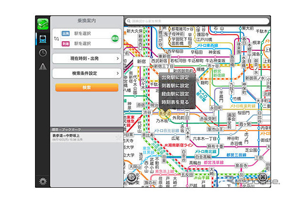This screenshot has width=307, height=204.
Task: Click the blue 出発 departure badge
Action: coord(66,34)
